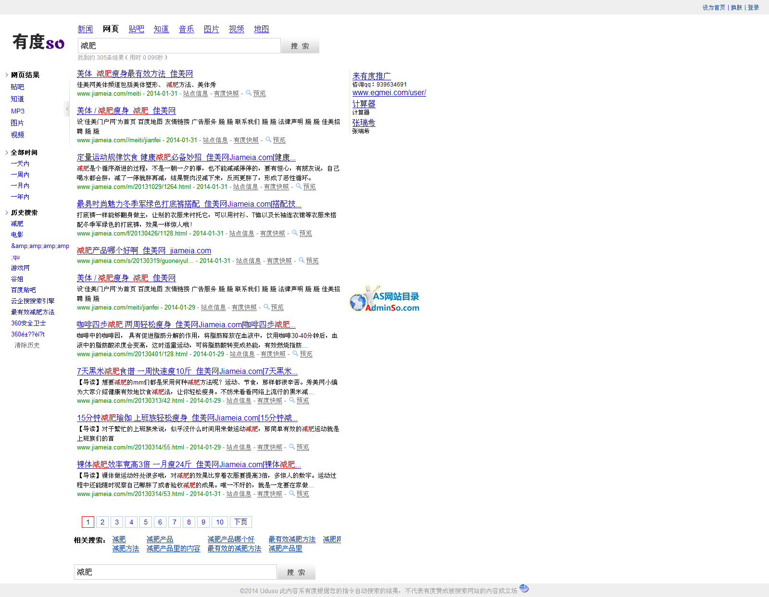Click the top search input field

pos(179,46)
